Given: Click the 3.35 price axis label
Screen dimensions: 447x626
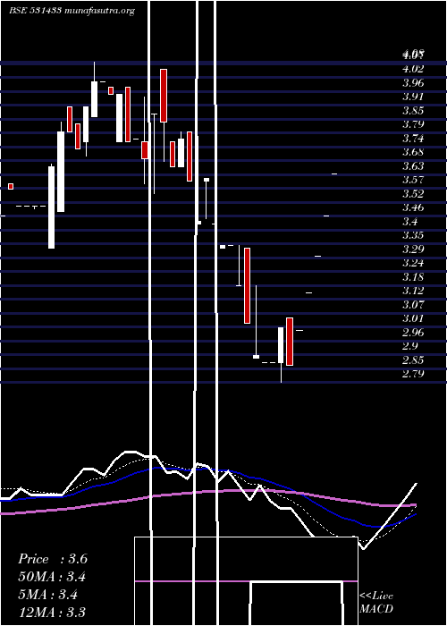Looking at the screenshot, I should 413,234.
